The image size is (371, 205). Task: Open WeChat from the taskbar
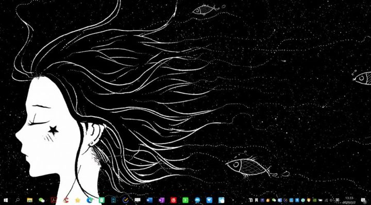tap(42, 200)
